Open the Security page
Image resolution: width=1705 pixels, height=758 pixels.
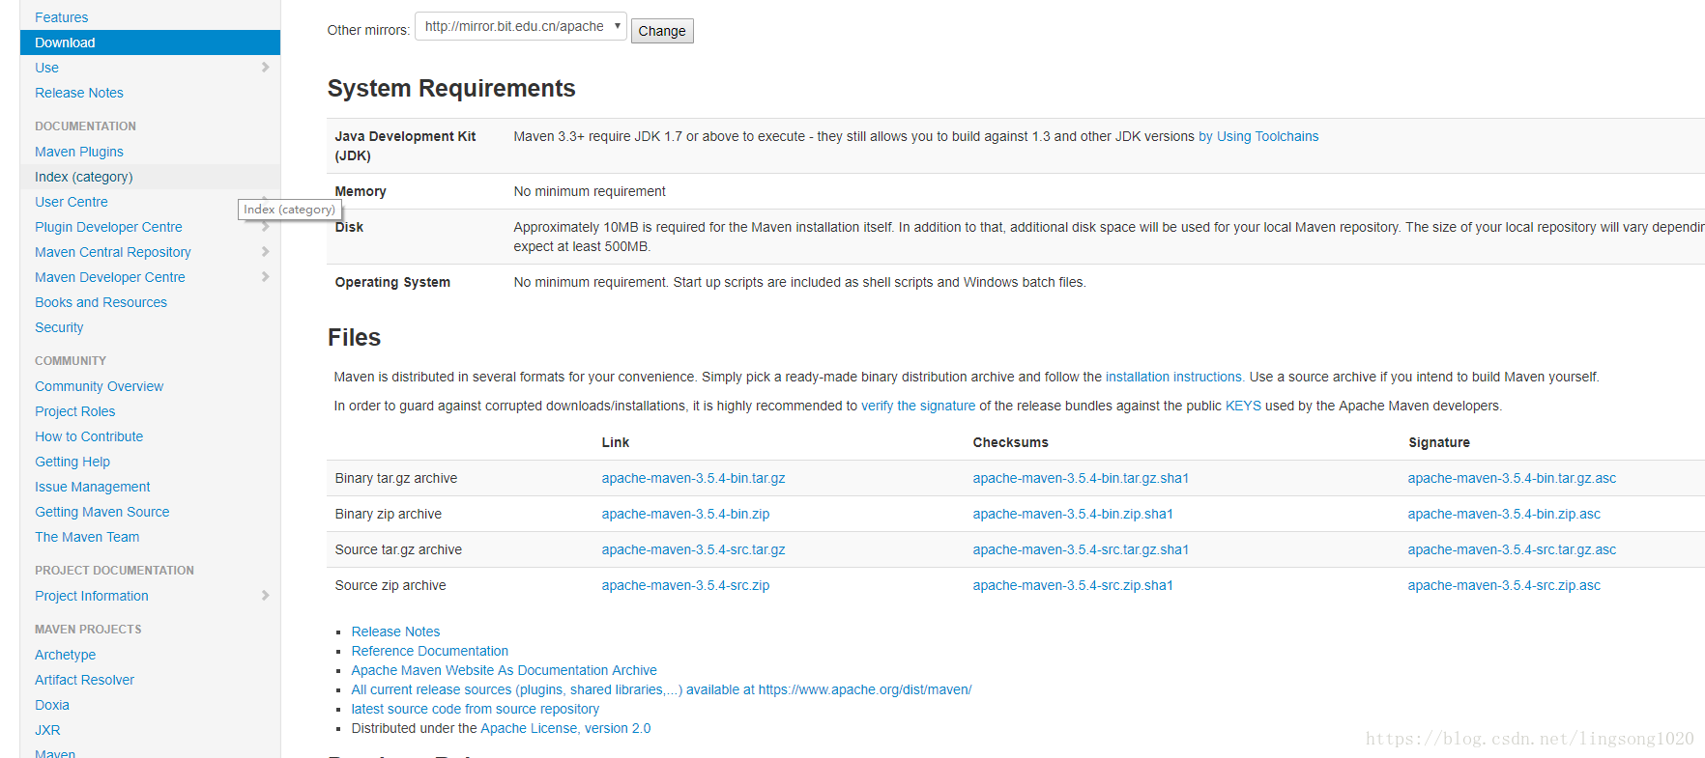[59, 327]
